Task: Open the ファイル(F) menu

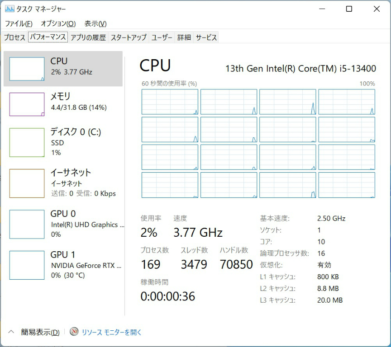Action: click(x=19, y=23)
